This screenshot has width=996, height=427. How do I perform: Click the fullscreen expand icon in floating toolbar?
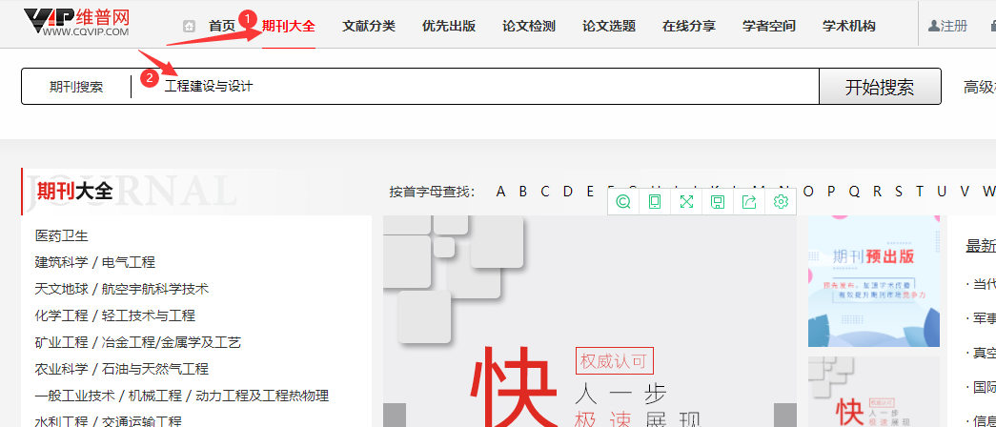click(686, 201)
